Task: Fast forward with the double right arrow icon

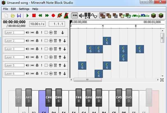Action: pyautogui.click(x=47, y=16)
